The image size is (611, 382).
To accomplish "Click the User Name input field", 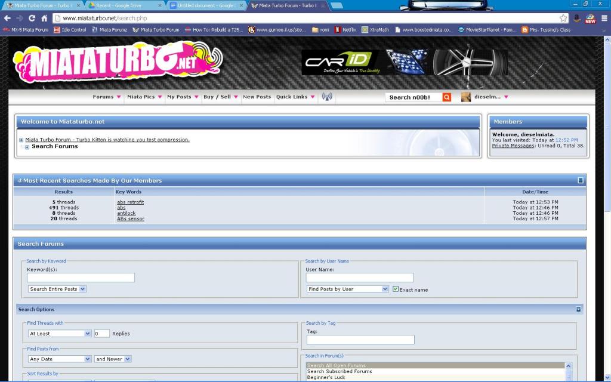I will [360, 278].
